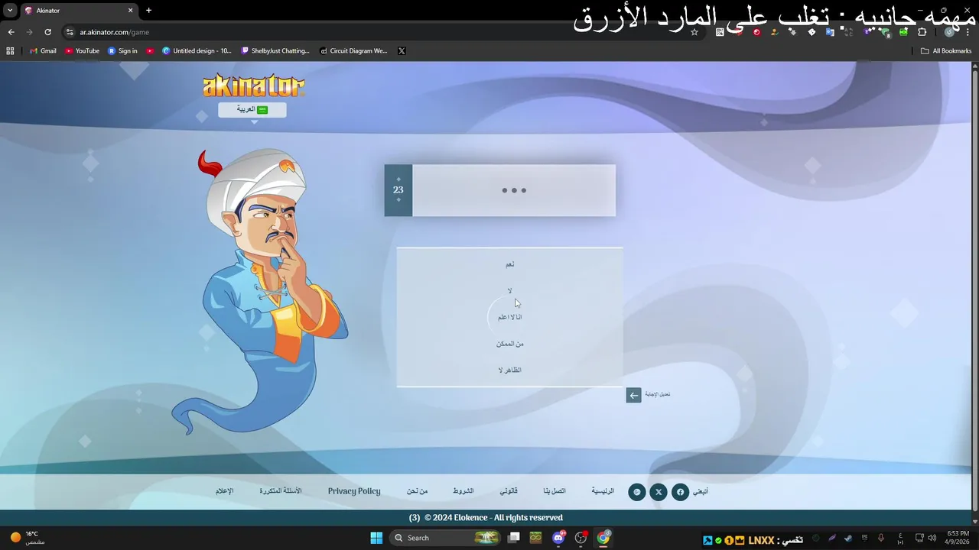Choose the انا لا اعلم answer
The width and height of the screenshot is (979, 550).
[x=509, y=317]
